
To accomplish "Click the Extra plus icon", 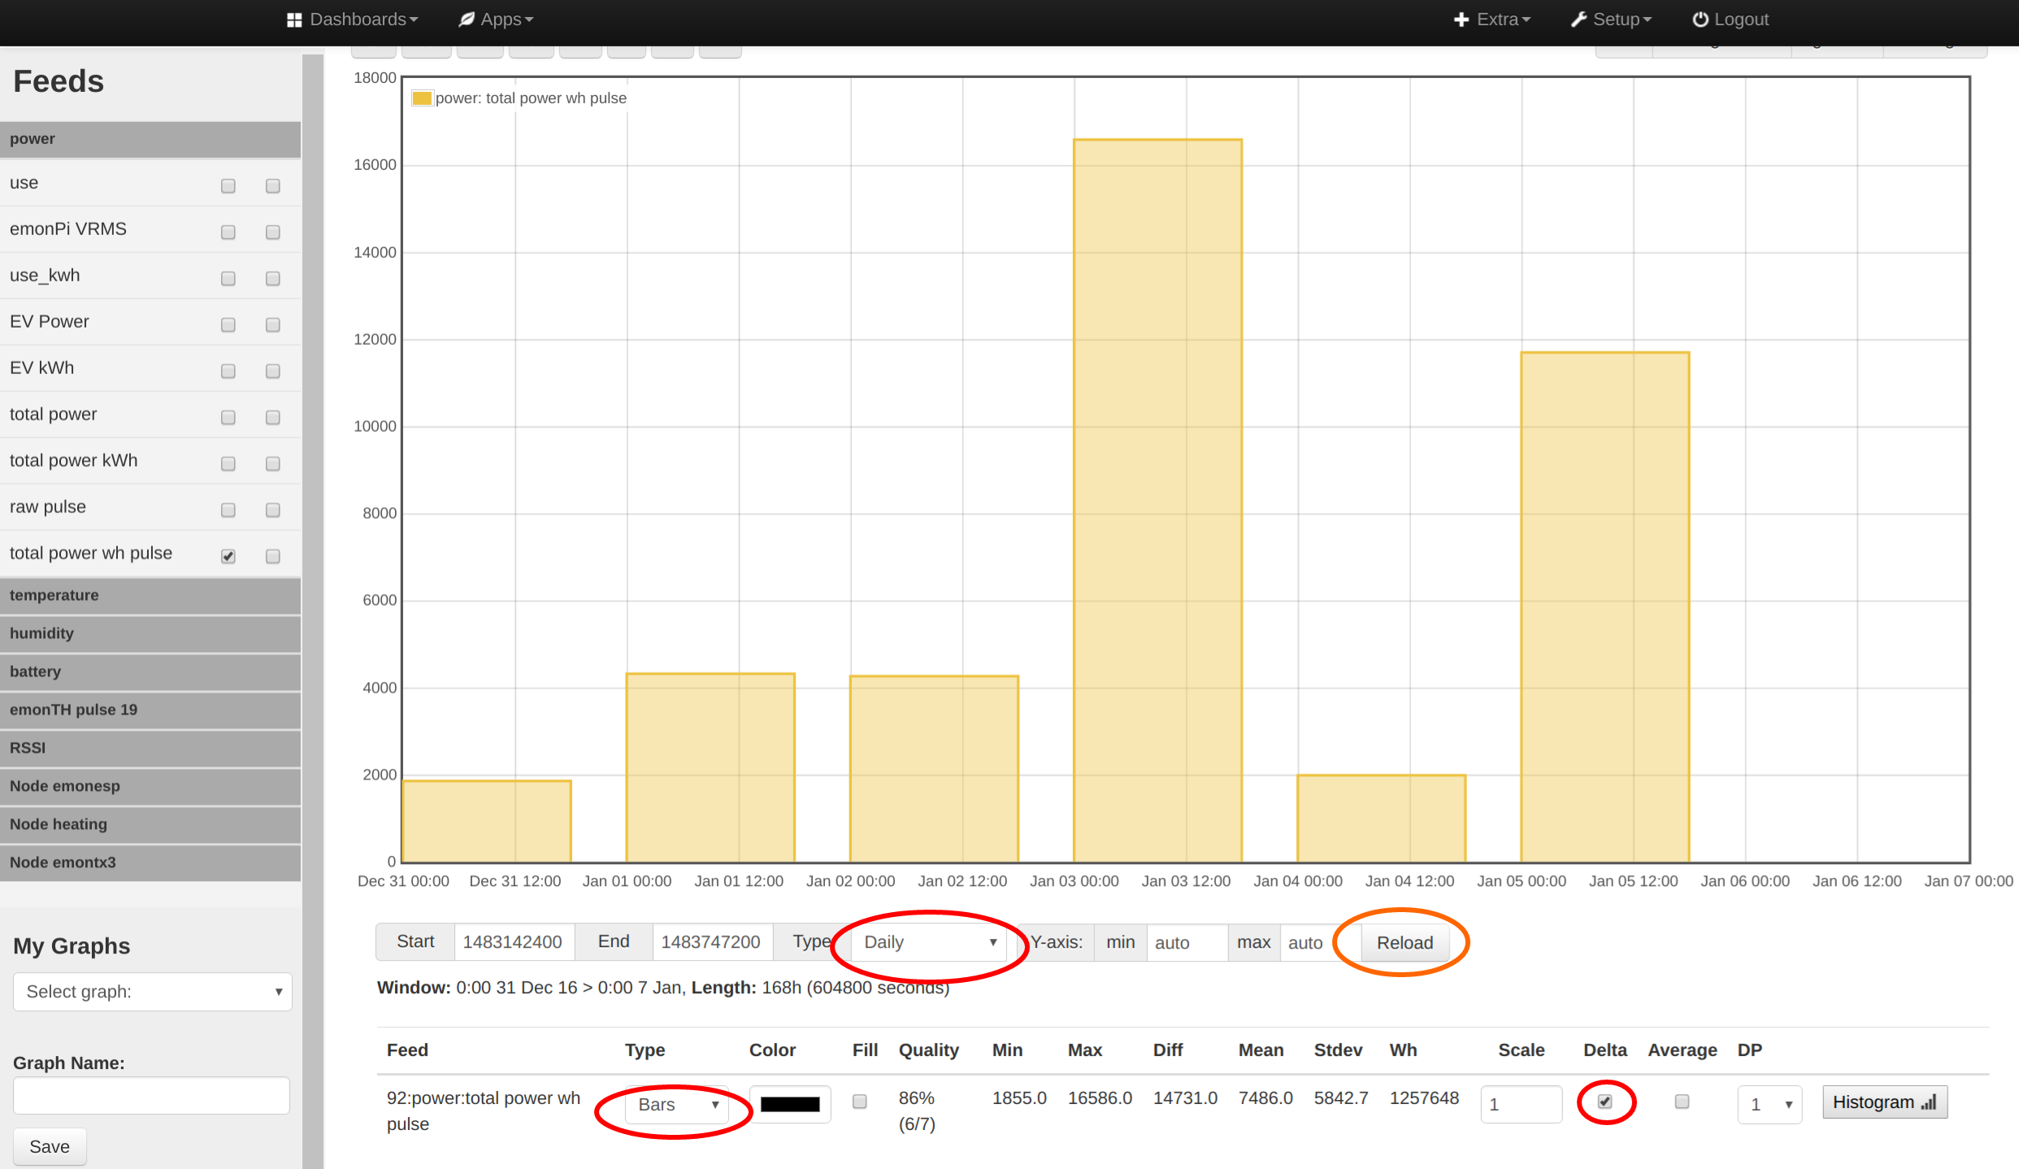I will [1461, 20].
